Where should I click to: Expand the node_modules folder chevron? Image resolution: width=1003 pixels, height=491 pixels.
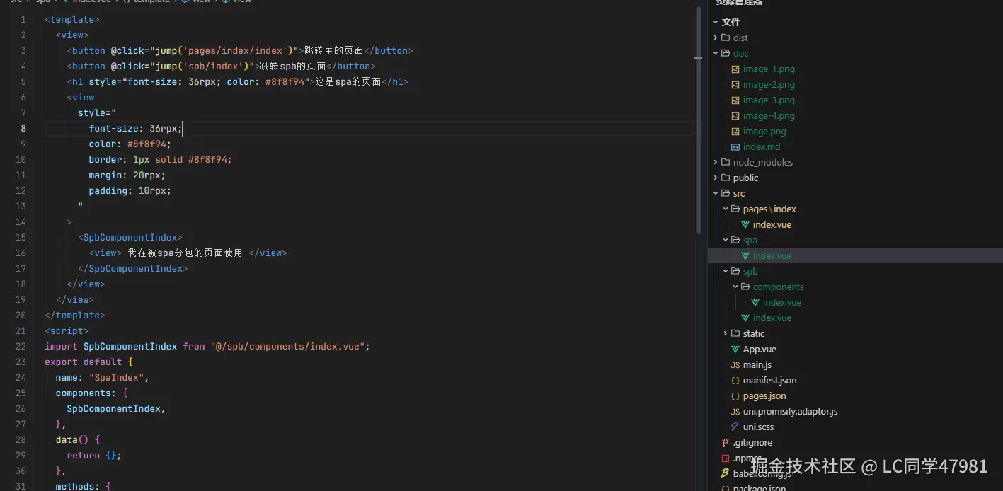tap(716, 162)
